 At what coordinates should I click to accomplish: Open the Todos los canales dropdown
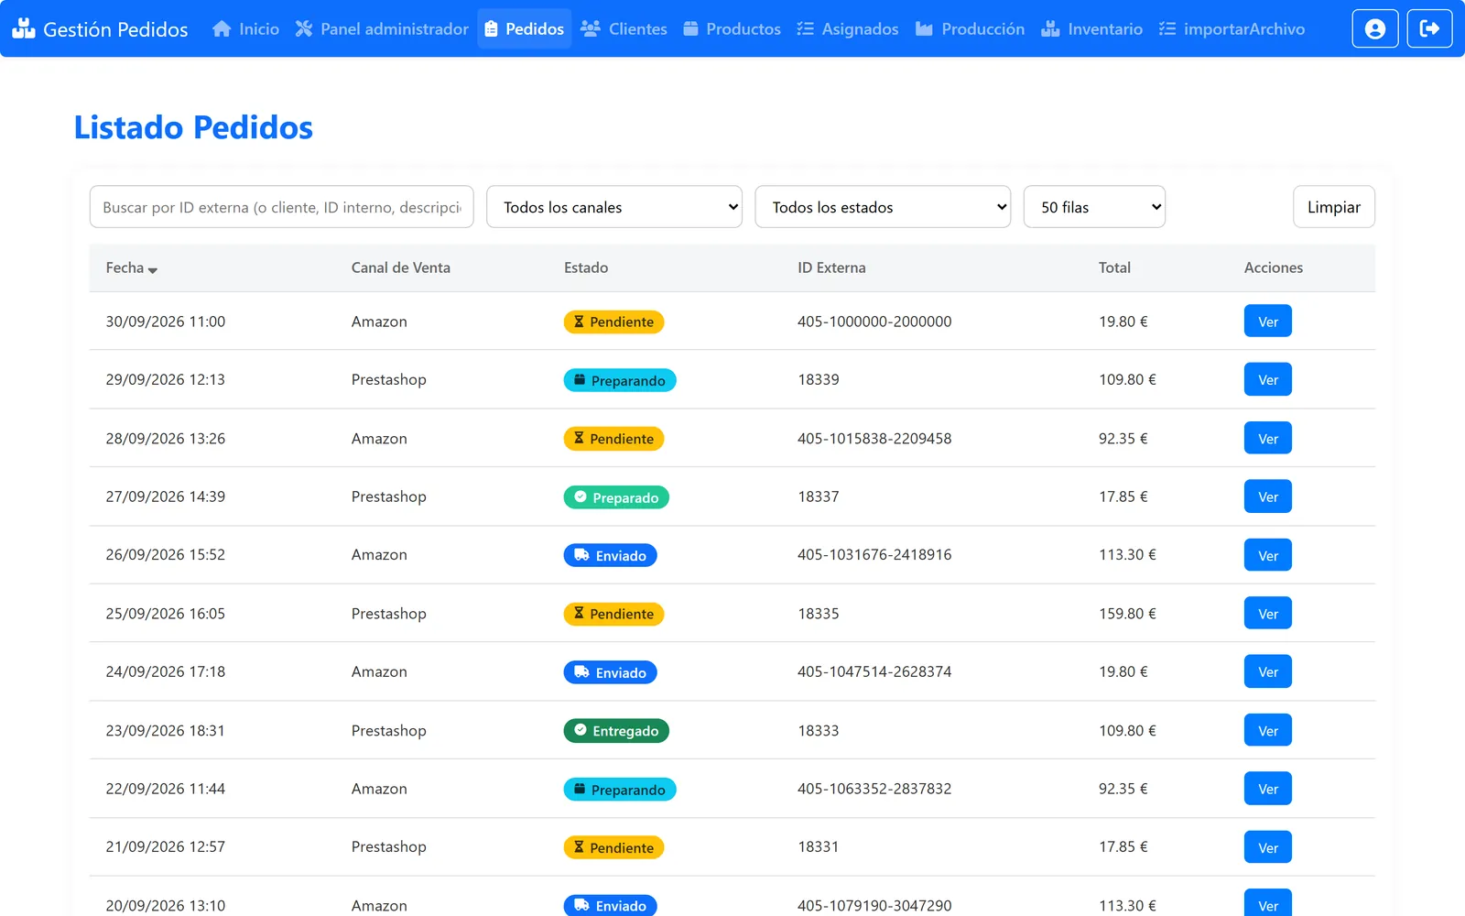[x=614, y=207]
